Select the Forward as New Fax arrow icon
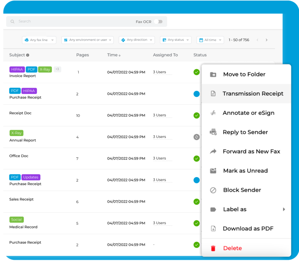 click(213, 152)
